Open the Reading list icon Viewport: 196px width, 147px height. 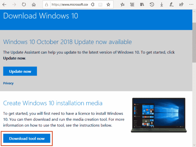click(x=132, y=5)
